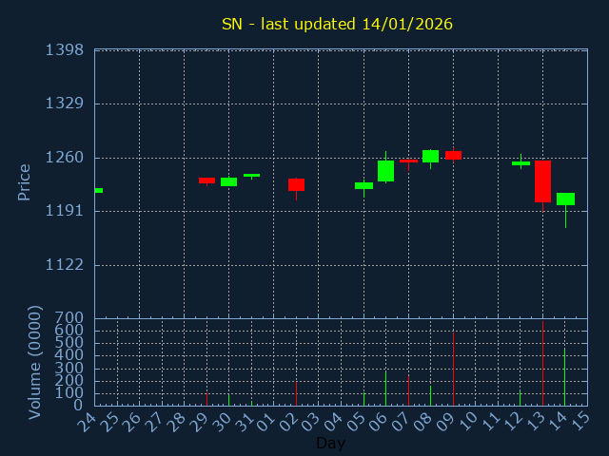Click the 'Volume (0000)' axis title
This screenshot has height=456, width=609.
pos(35,362)
